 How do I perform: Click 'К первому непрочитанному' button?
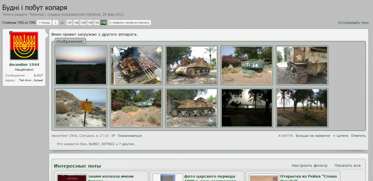pos(129,23)
